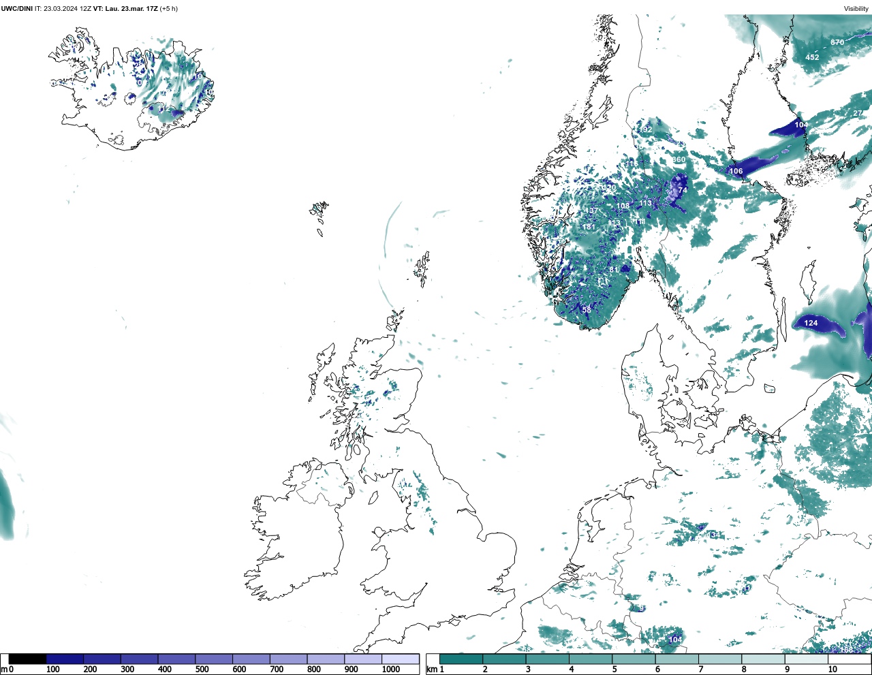Select the swatch between 100 and 200 m
Viewport: 872px width, 675px height.
click(x=65, y=659)
